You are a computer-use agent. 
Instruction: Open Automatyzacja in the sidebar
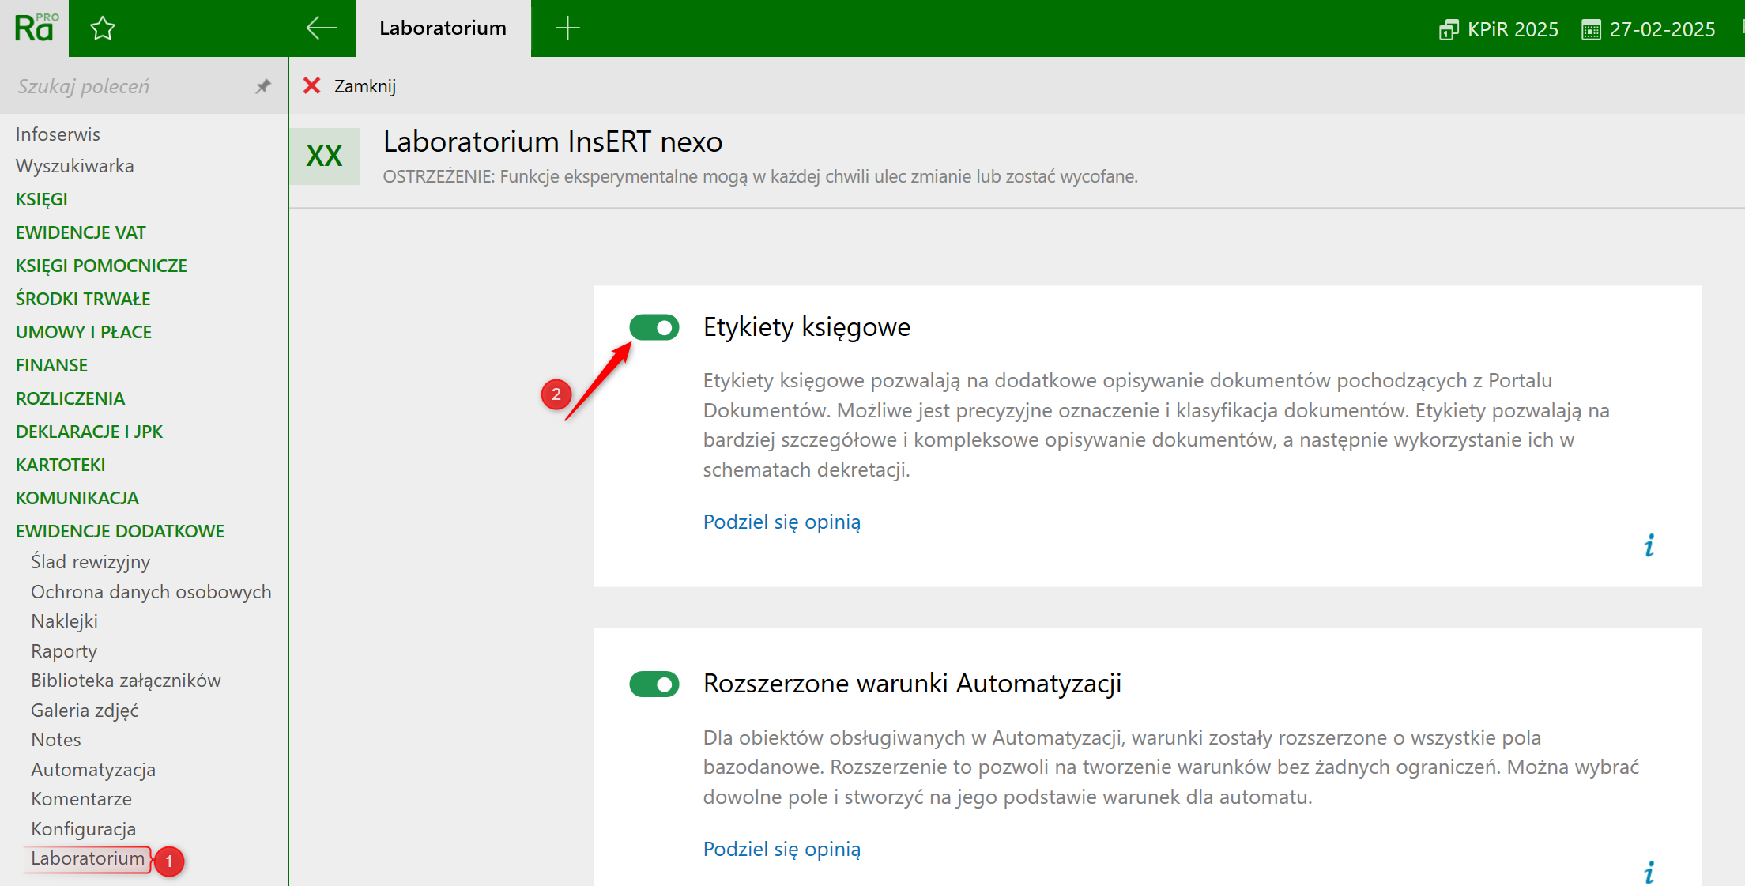(93, 770)
